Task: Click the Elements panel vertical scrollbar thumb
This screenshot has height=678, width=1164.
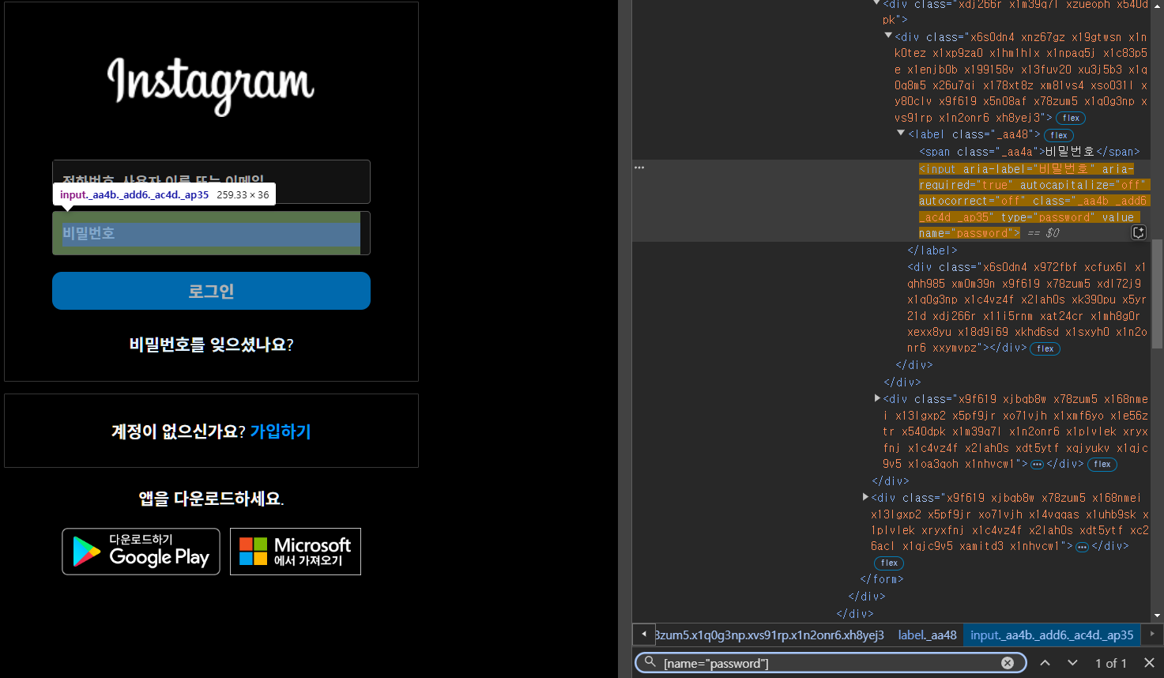Action: 1158,294
